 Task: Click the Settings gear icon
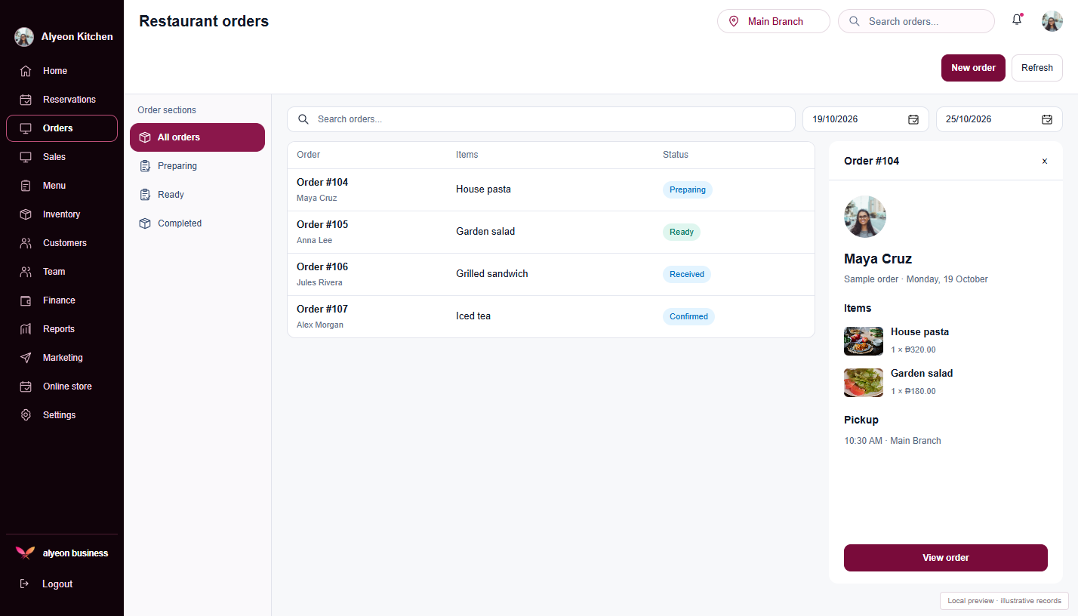tap(26, 415)
